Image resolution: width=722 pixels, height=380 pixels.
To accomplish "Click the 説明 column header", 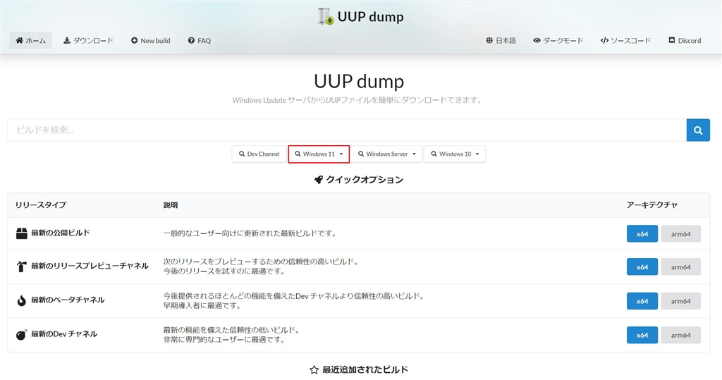I will [171, 205].
